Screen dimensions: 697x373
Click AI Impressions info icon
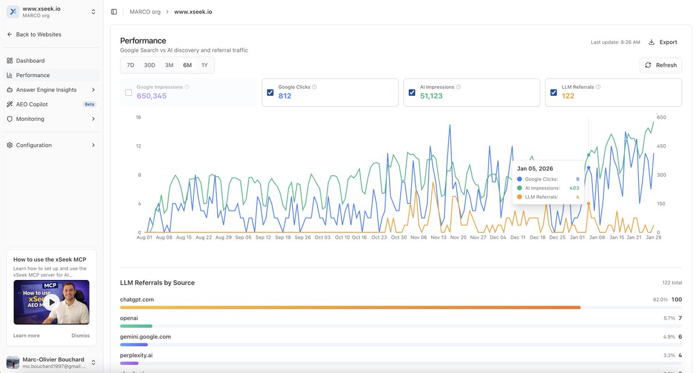point(458,87)
